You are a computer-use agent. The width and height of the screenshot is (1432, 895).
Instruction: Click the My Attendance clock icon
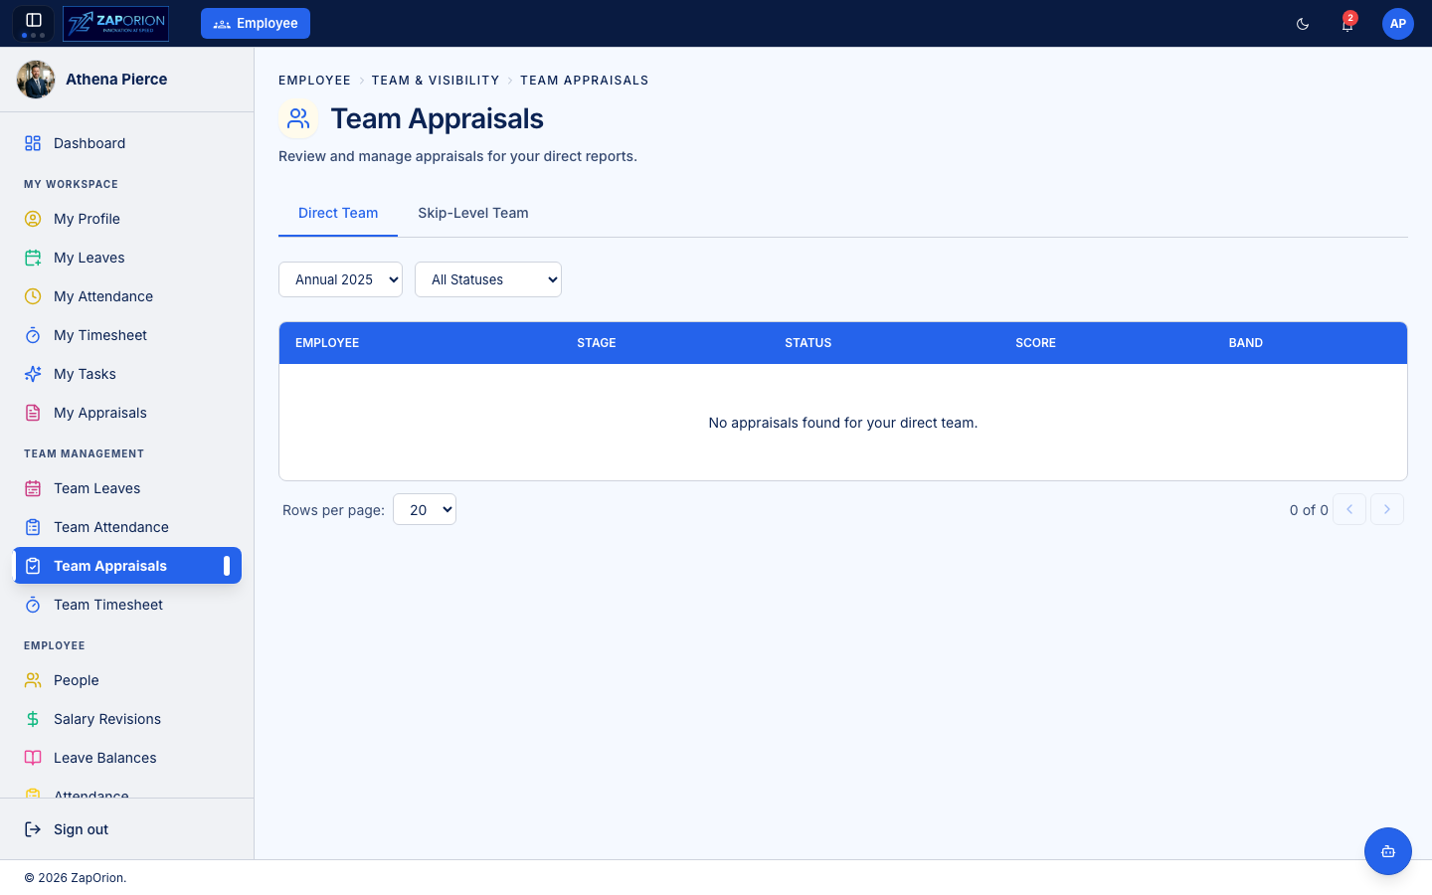(33, 296)
